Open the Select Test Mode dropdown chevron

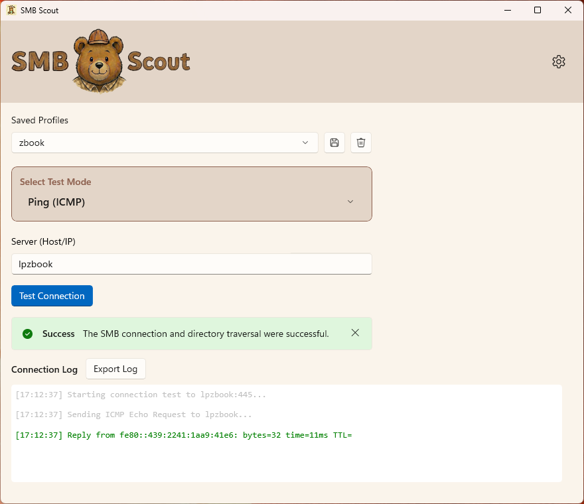[350, 202]
